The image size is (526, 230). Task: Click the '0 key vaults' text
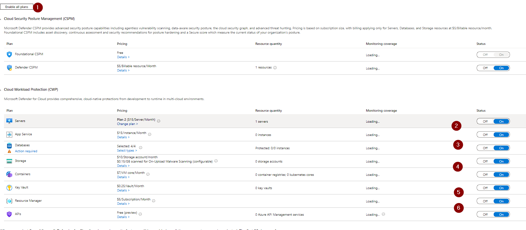coord(264,188)
